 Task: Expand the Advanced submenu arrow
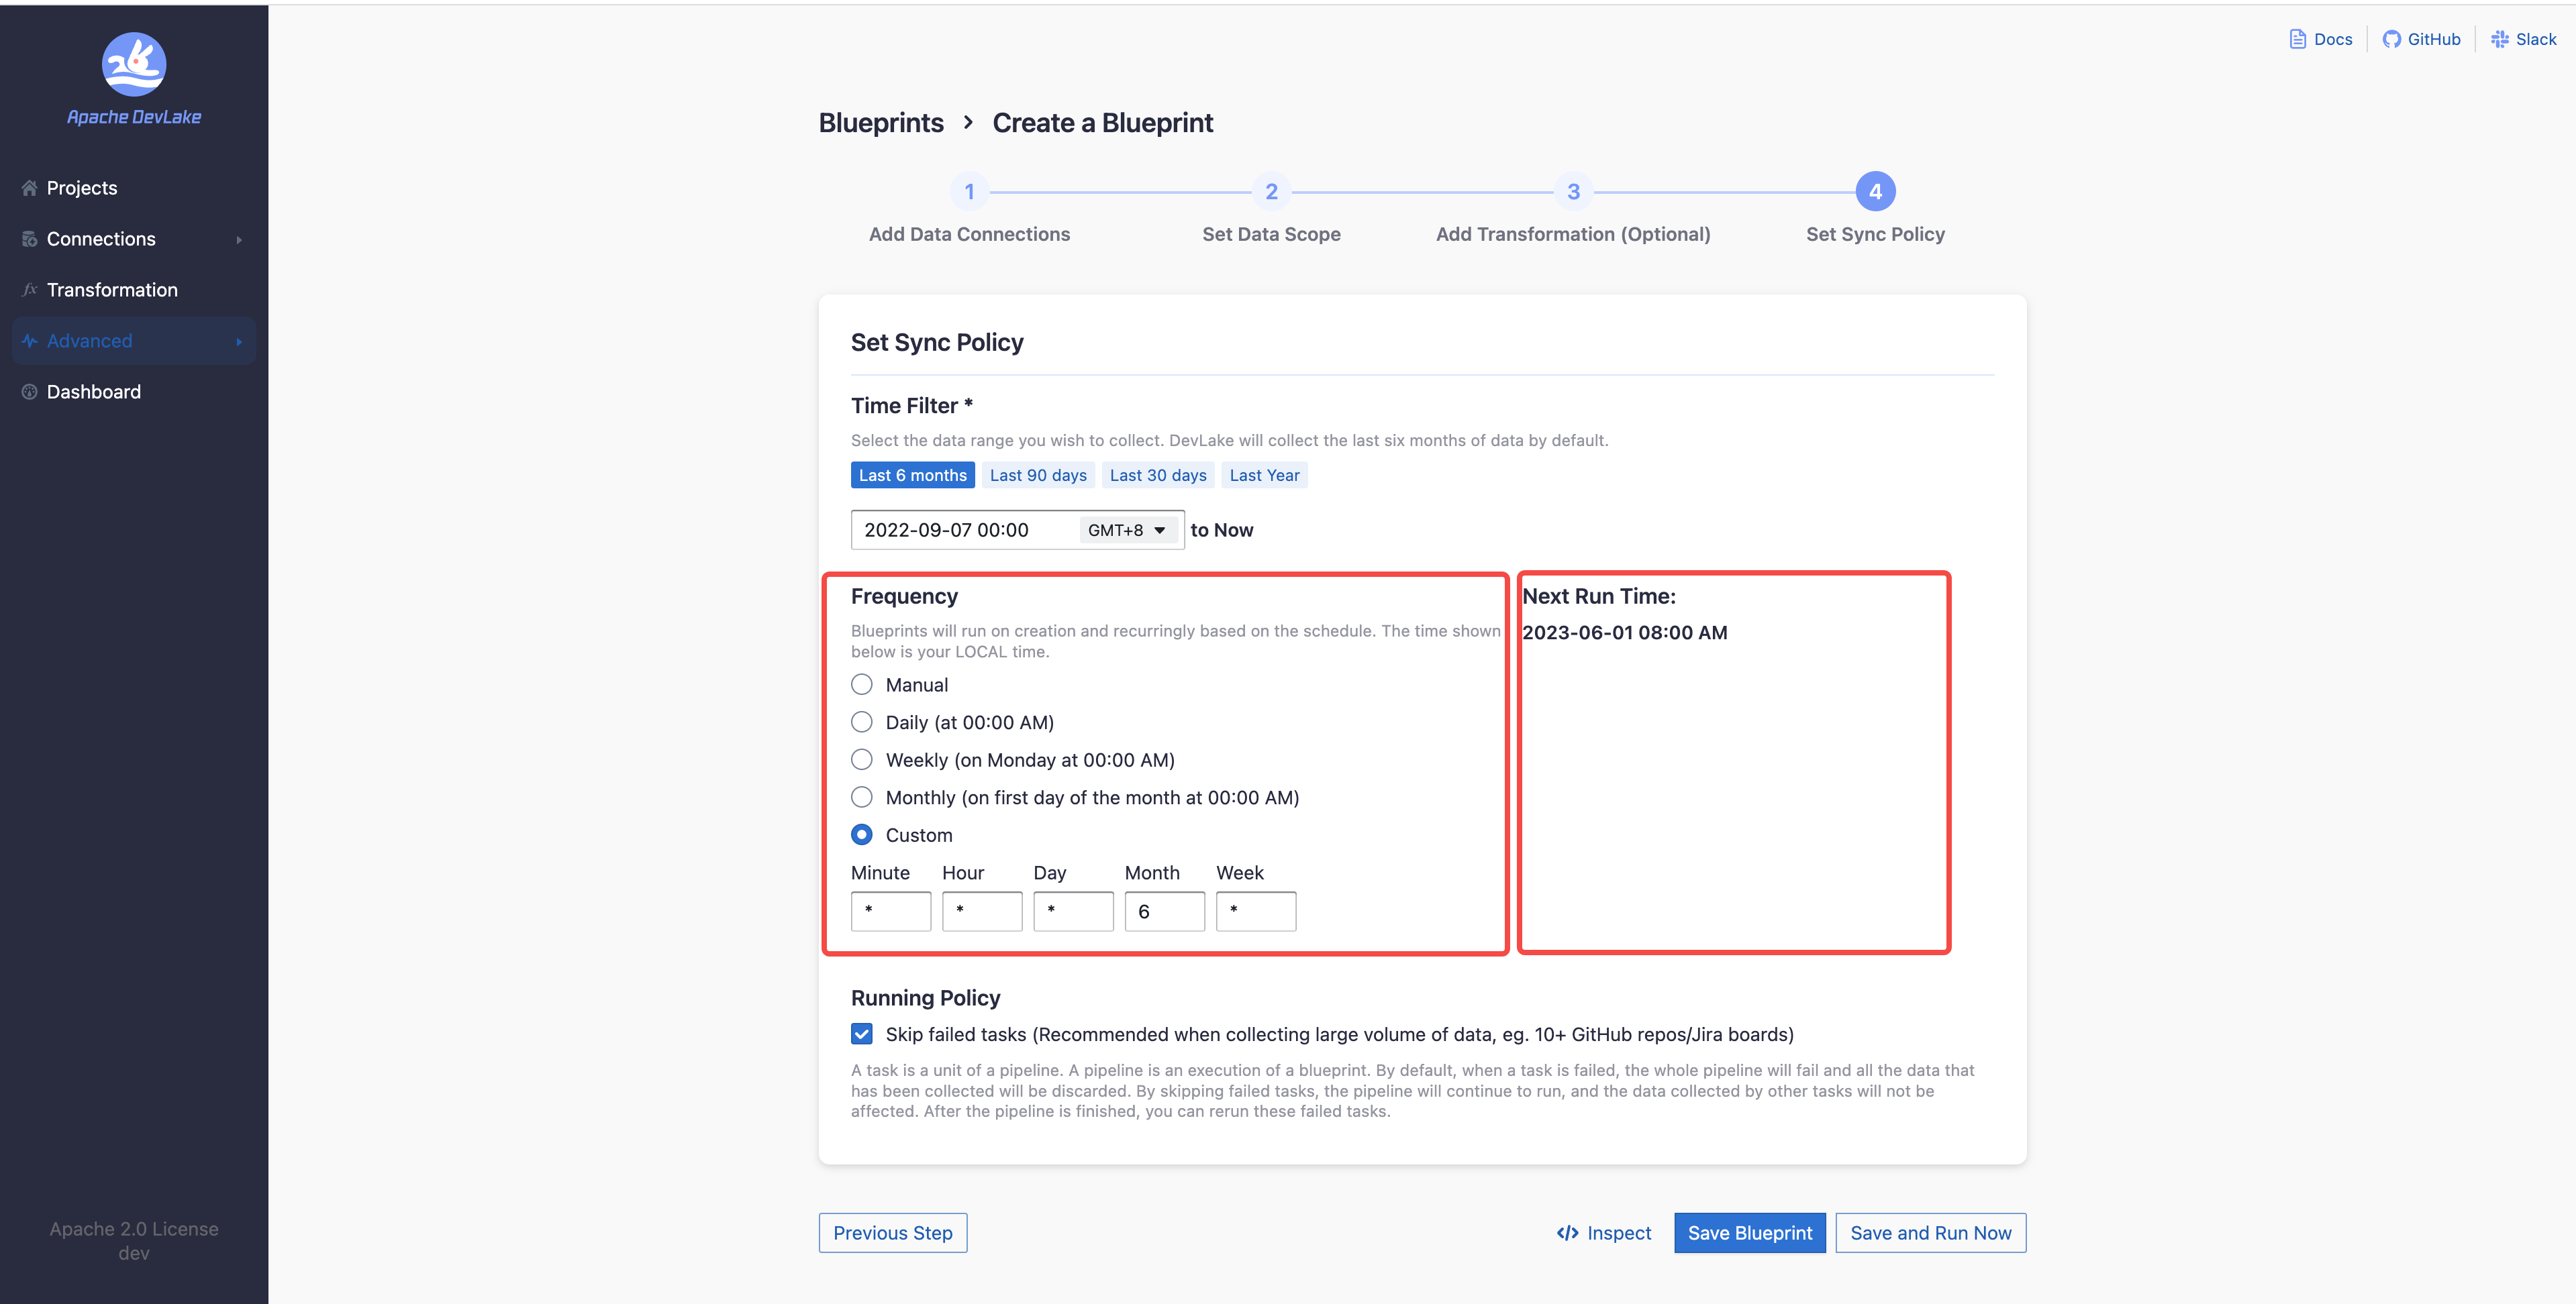(x=239, y=341)
